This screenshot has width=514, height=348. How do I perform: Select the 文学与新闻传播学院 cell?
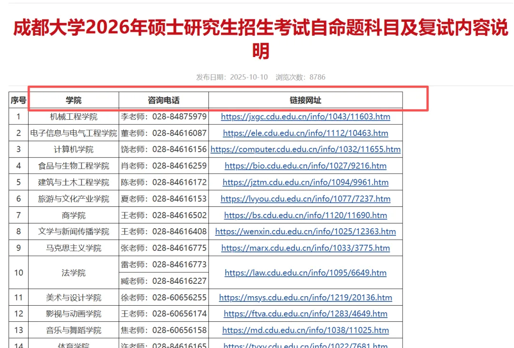pyautogui.click(x=73, y=232)
